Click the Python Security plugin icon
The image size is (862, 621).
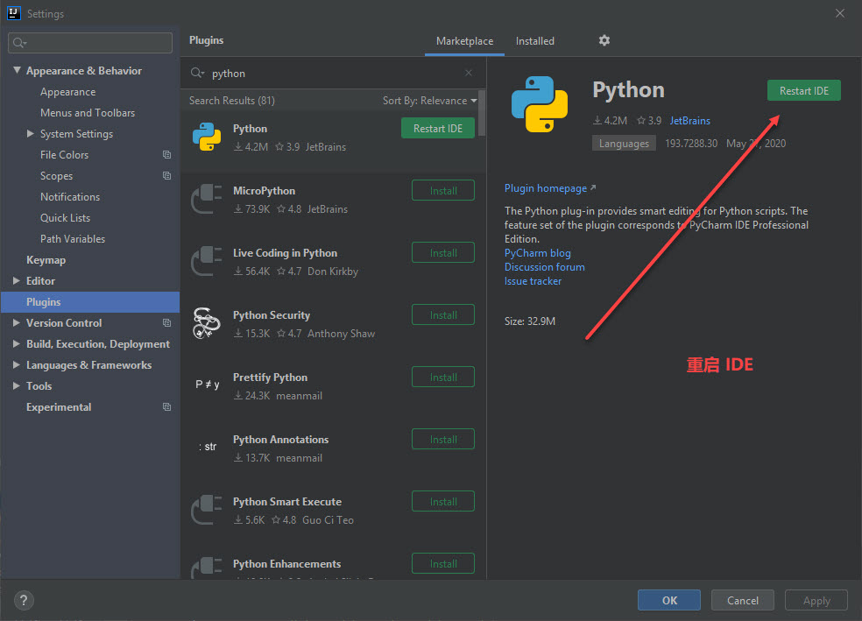pyautogui.click(x=207, y=323)
